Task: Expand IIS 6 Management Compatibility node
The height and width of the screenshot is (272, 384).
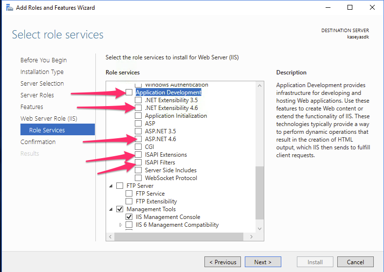Action: point(121,225)
